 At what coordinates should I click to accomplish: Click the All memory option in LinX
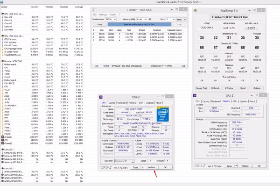point(150,19)
